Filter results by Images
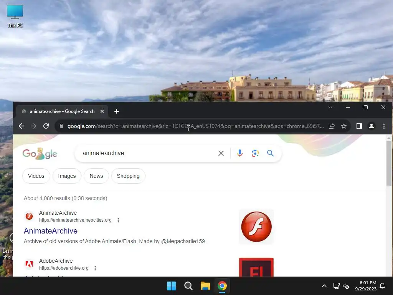Image resolution: width=393 pixels, height=295 pixels. point(67,176)
